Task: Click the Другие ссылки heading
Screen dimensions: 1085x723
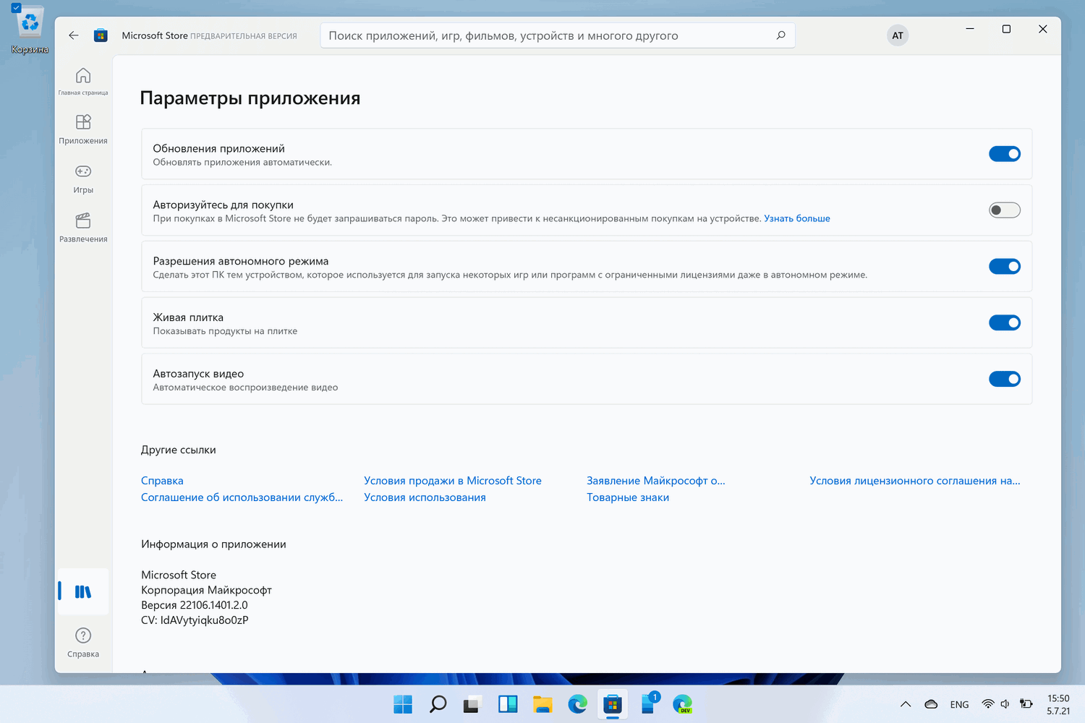Action: 178,450
